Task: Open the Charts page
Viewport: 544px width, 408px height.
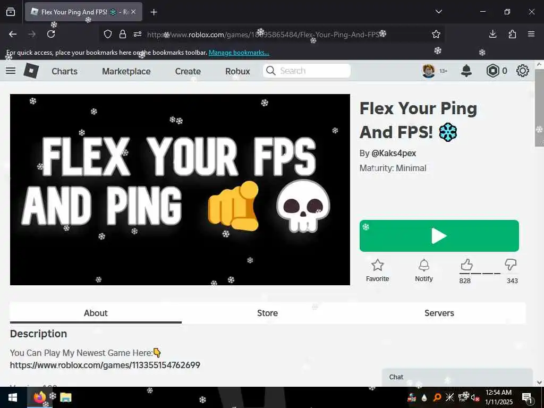Action: pyautogui.click(x=64, y=71)
